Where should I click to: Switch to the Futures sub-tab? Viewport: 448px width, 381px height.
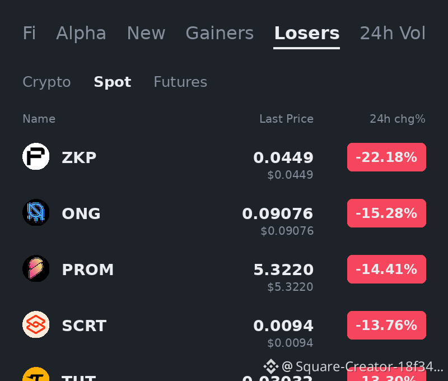point(180,82)
